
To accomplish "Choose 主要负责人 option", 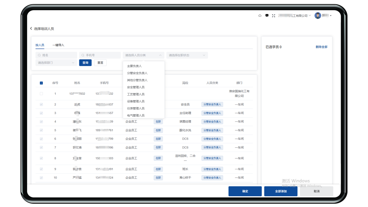I will pos(134,66).
